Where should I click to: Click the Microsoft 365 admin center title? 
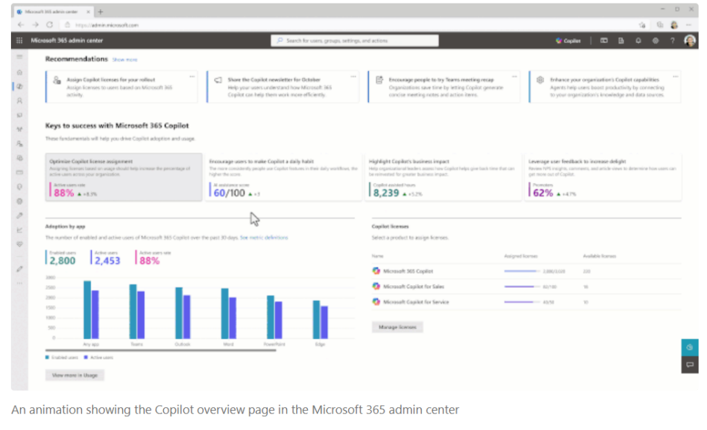[67, 41]
